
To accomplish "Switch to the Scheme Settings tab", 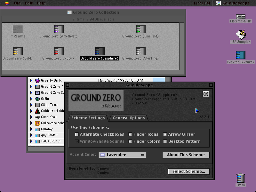I will pos(88,118).
